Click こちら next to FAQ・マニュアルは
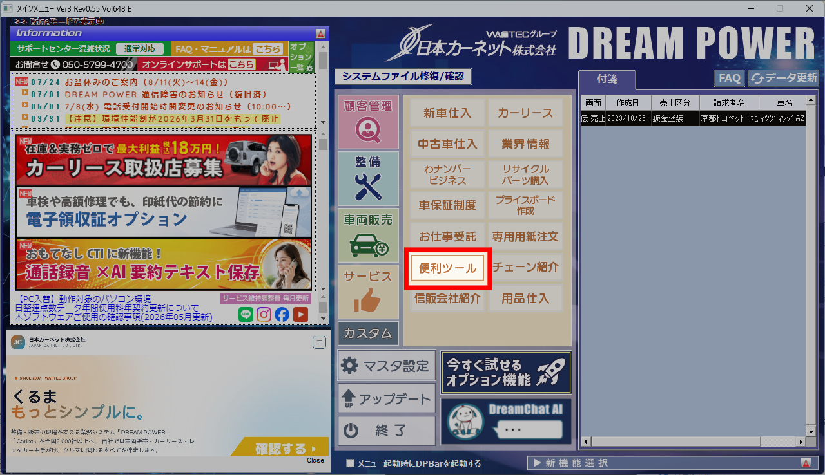This screenshot has width=825, height=475. tap(267, 49)
